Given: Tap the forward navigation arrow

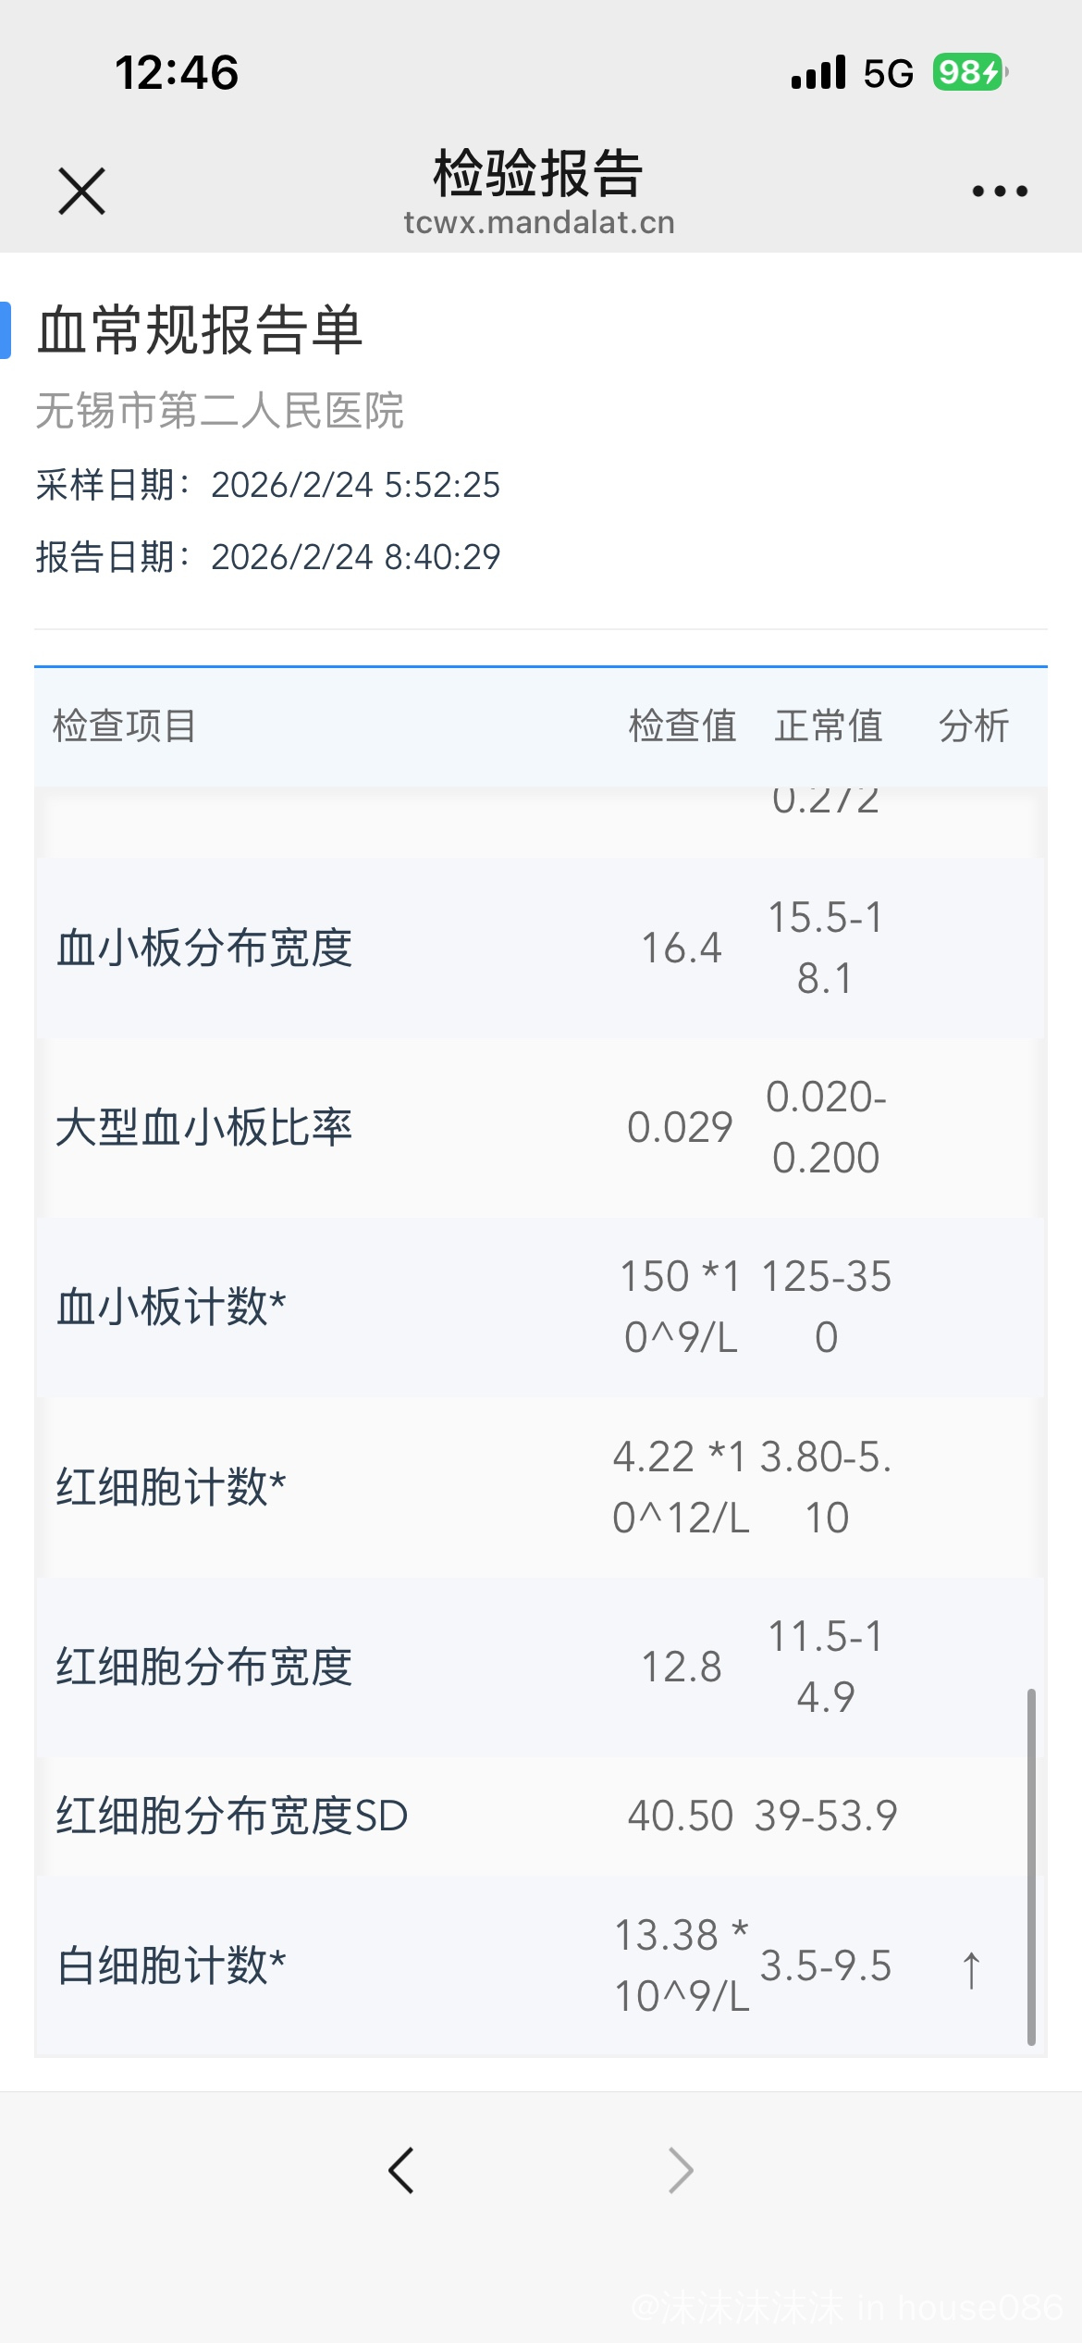Looking at the screenshot, I should click(x=681, y=2170).
